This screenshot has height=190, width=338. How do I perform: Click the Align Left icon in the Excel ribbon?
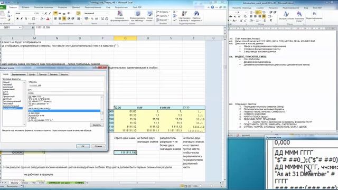pos(55,19)
